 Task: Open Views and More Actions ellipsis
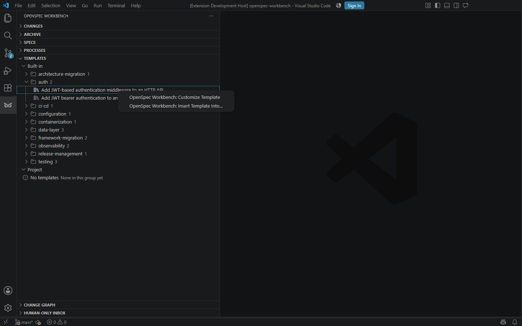pos(211,16)
